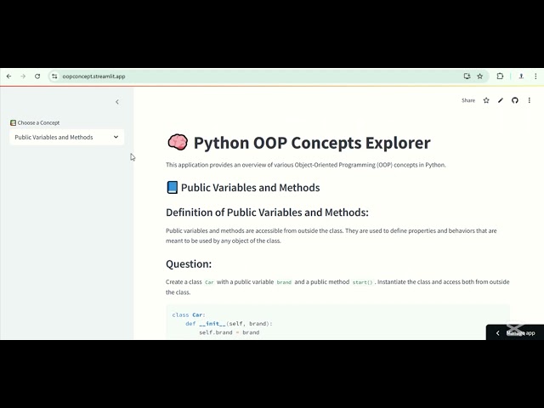Click the blue book emoji heading icon

[x=172, y=187]
